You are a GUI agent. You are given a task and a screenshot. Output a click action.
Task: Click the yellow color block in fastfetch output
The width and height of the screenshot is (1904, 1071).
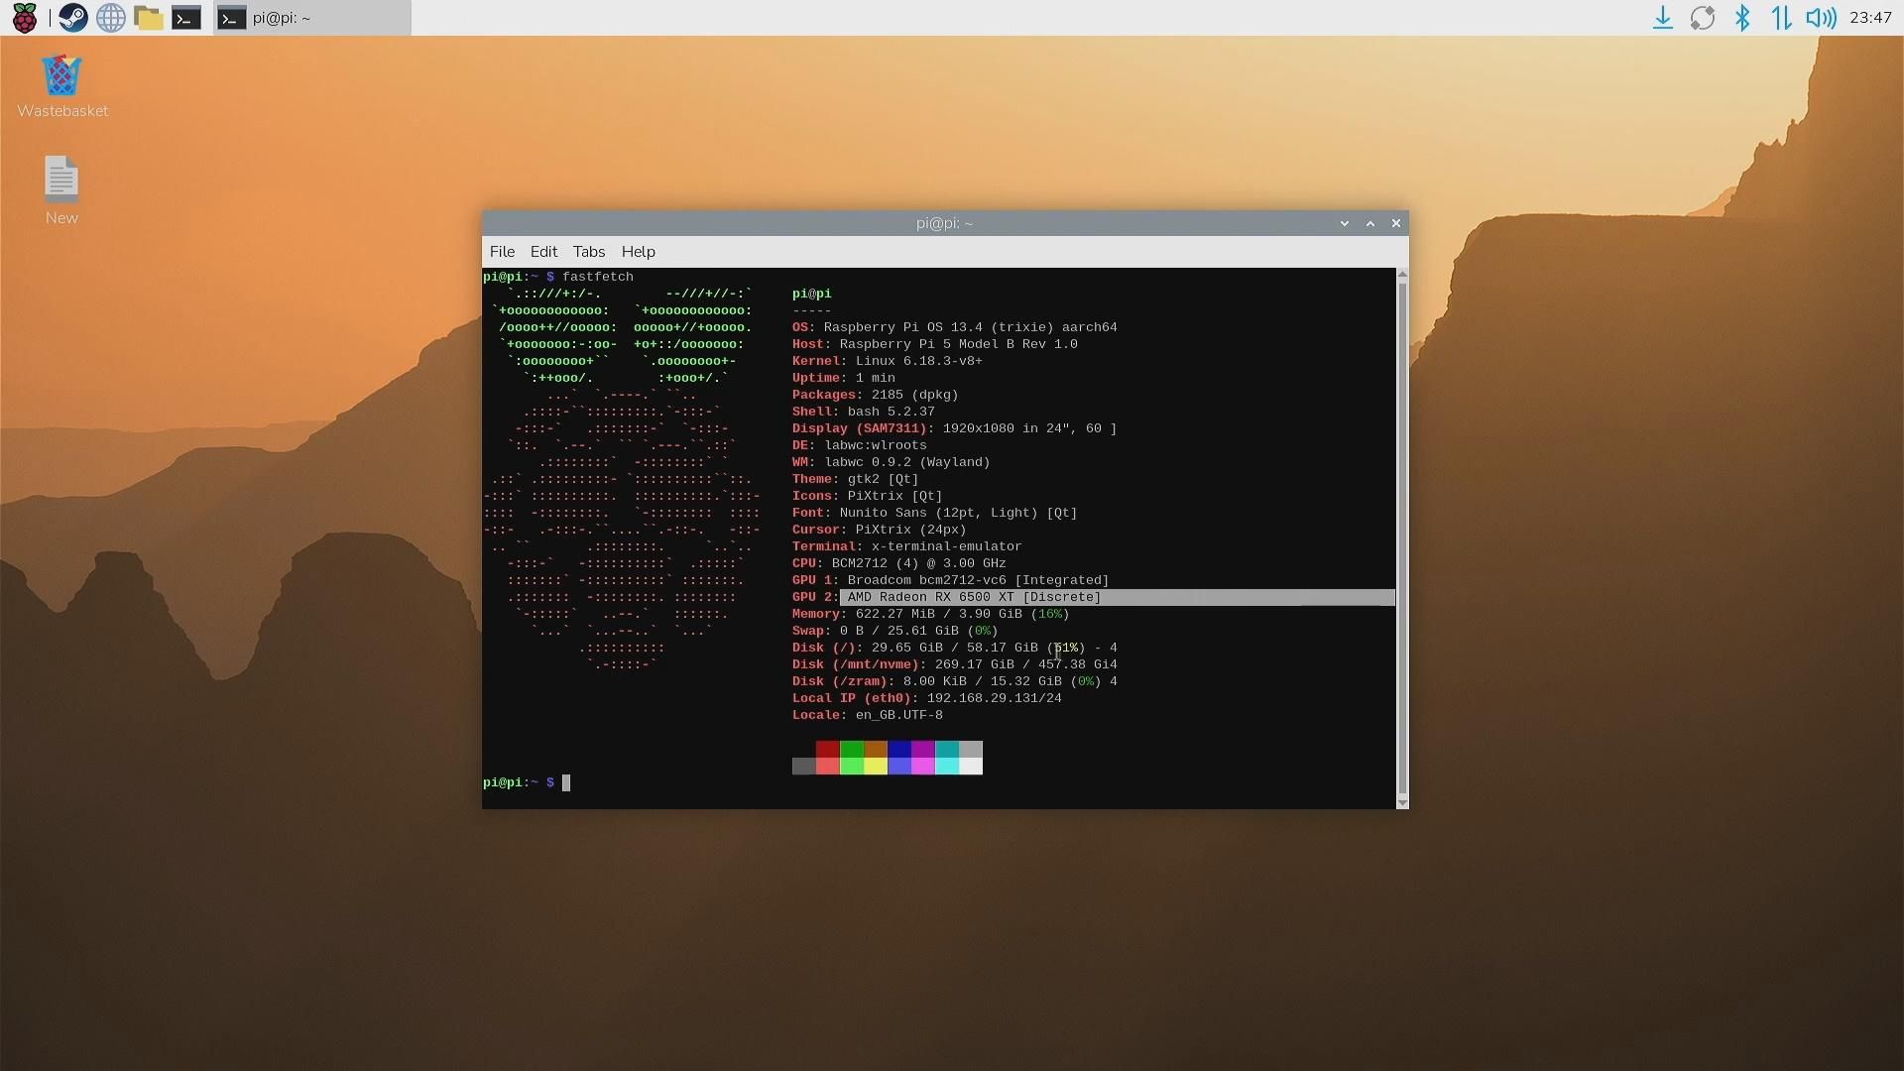pos(876,766)
